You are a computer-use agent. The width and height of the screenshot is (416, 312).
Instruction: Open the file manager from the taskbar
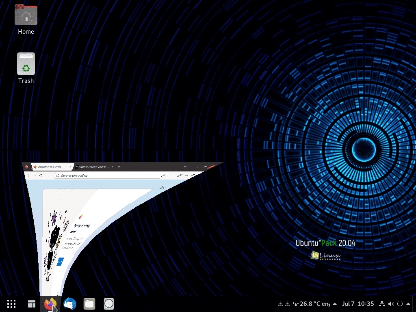coord(89,304)
